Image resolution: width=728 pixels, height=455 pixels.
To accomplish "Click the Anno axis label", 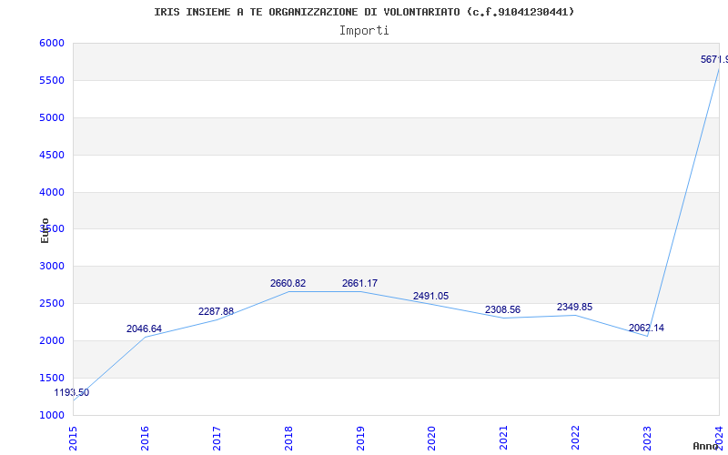I will point(705,446).
